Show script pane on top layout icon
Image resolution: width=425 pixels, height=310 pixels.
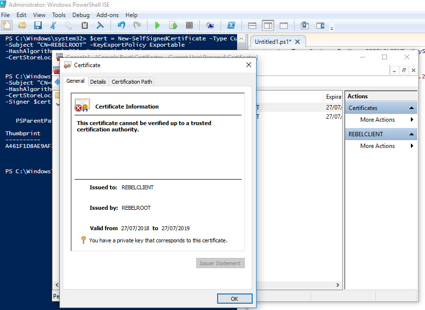coord(252,26)
